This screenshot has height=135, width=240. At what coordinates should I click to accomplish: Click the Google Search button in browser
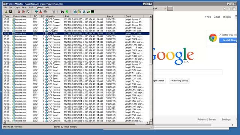(159, 81)
